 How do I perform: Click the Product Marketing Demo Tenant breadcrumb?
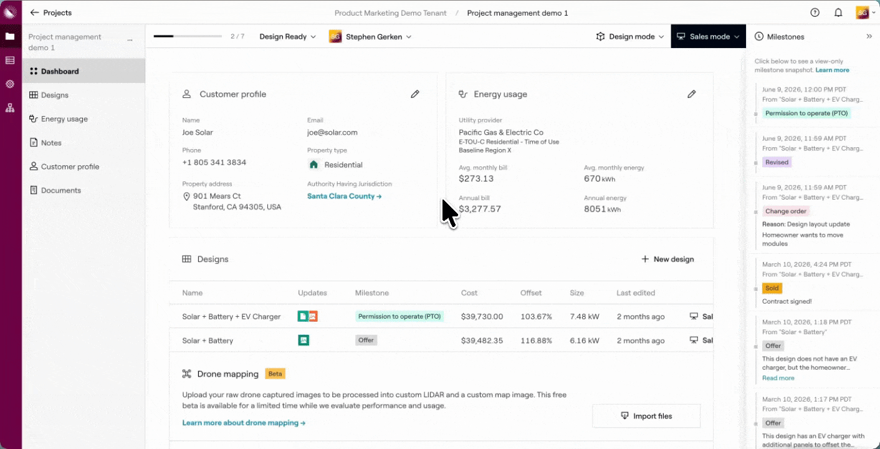[x=390, y=12]
